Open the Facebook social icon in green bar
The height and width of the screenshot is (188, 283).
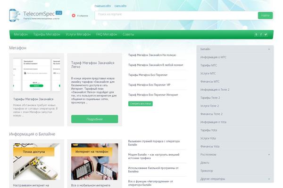(x=261, y=34)
